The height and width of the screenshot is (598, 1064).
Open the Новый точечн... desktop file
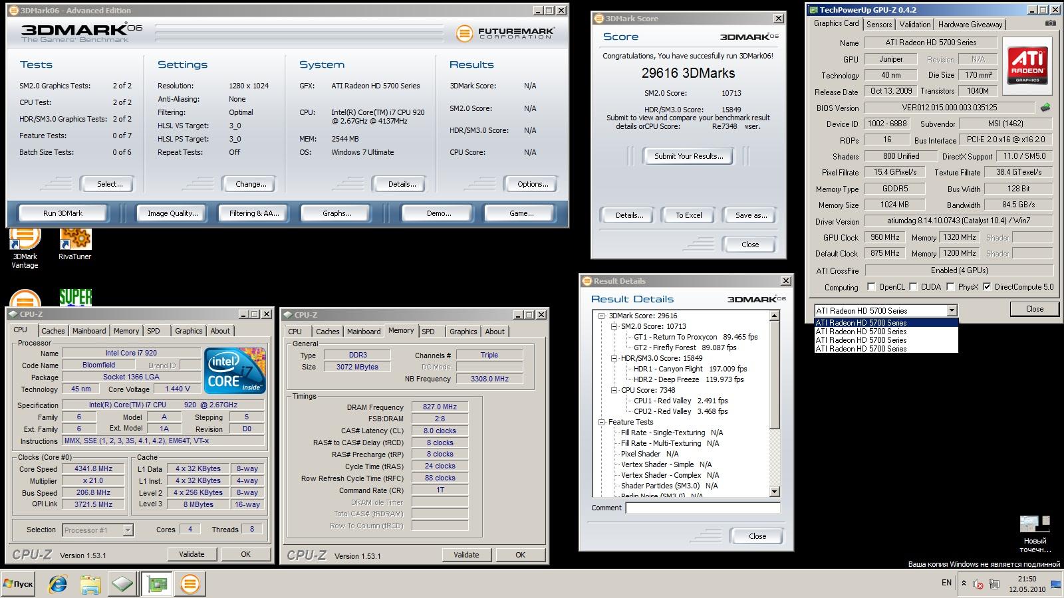point(1035,534)
